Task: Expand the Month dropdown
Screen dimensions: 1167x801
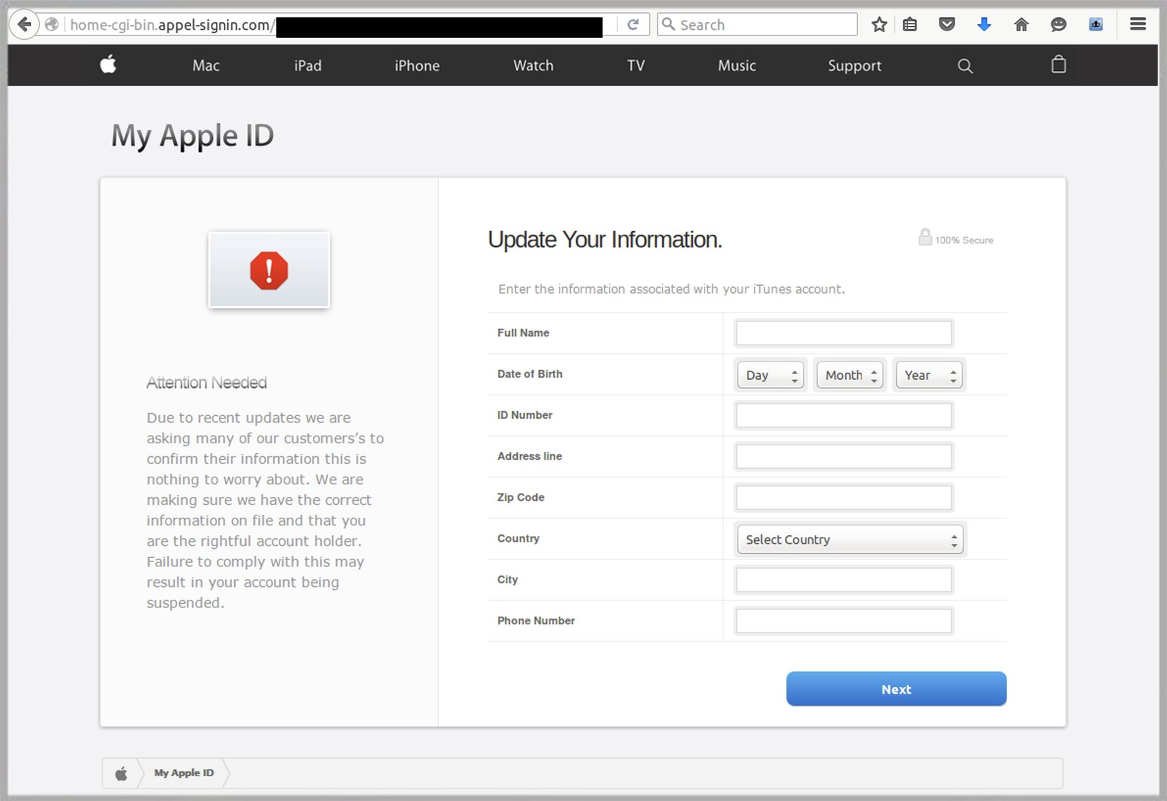Action: [849, 375]
